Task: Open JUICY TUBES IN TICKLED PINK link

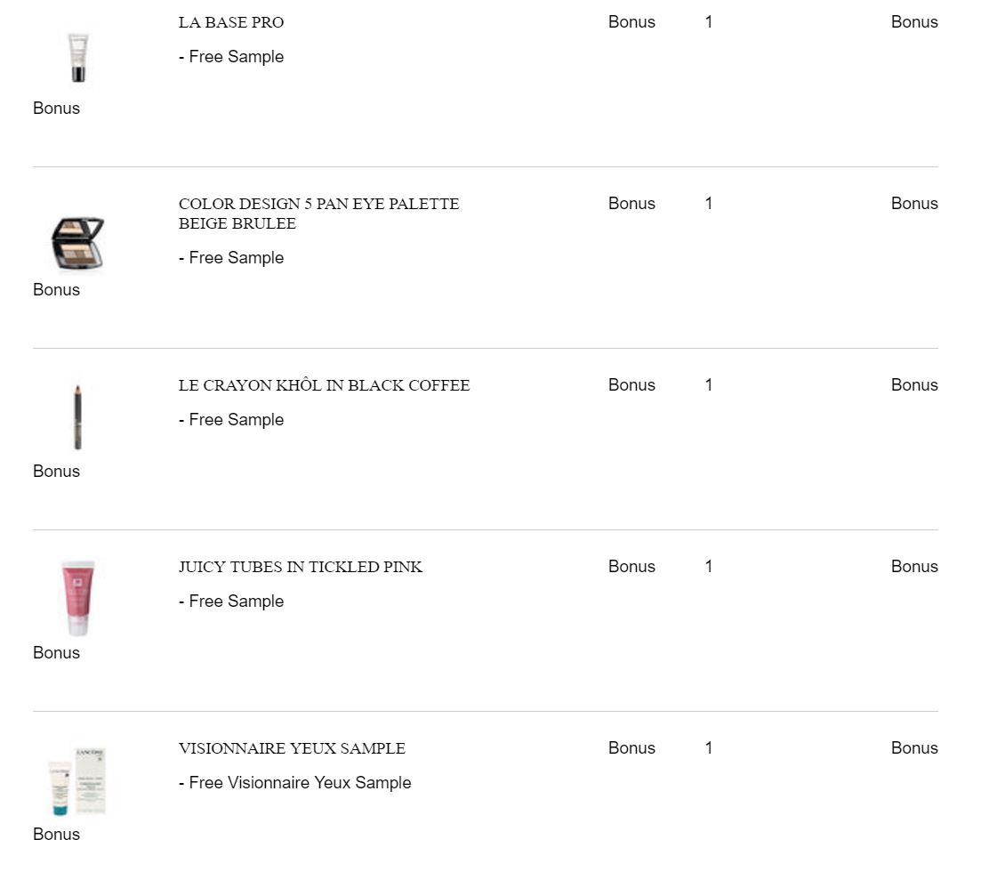Action: point(300,567)
